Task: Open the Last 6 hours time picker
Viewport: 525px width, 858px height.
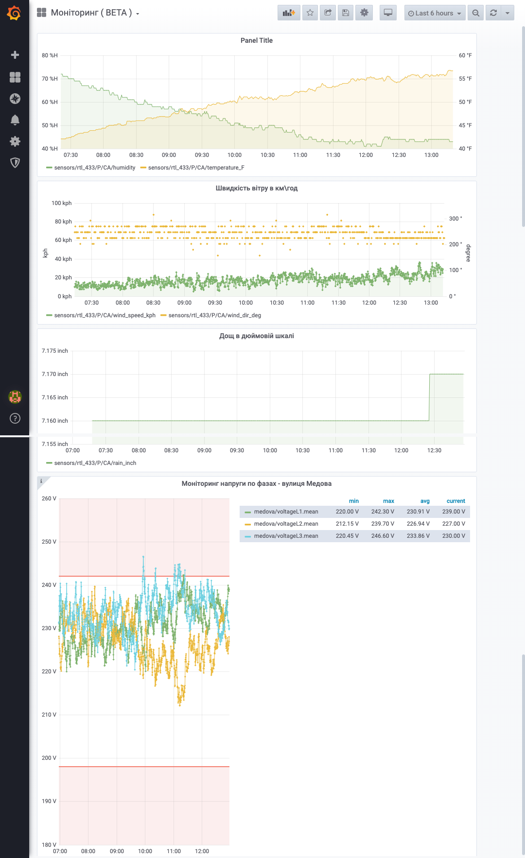Action: [435, 13]
